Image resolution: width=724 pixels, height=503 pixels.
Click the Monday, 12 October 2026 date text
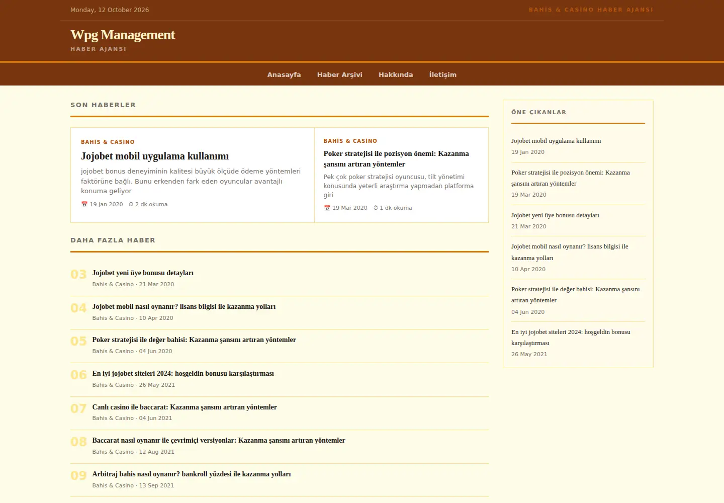(x=110, y=10)
